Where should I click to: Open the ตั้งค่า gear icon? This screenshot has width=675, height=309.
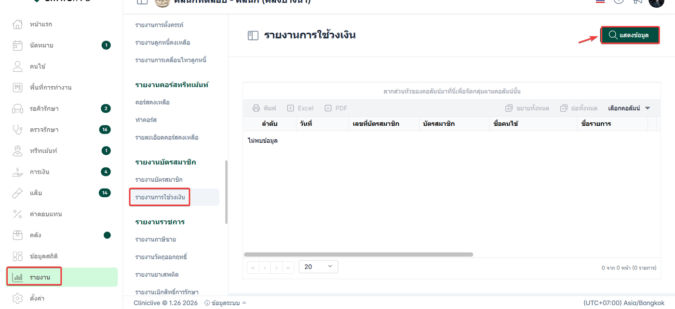click(x=17, y=298)
